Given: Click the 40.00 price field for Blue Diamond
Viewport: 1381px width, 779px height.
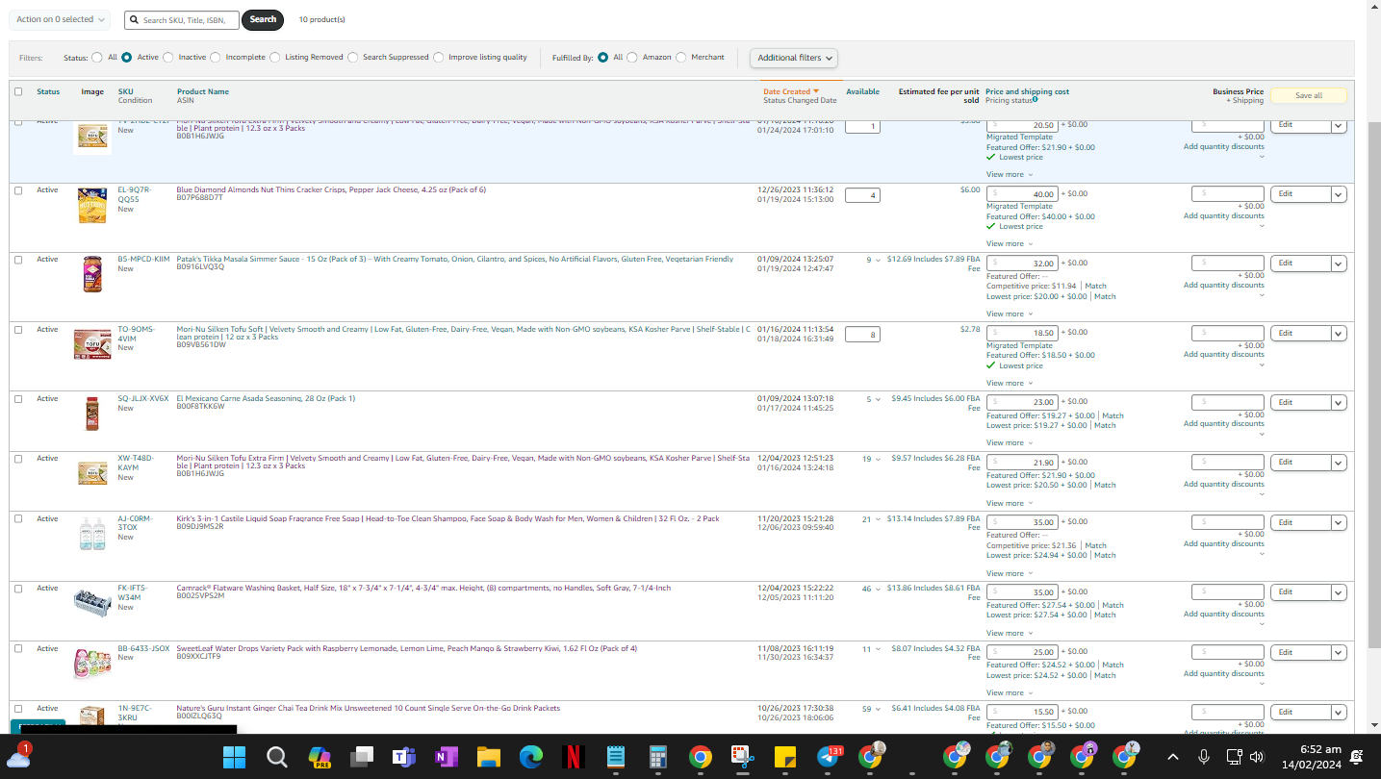Looking at the screenshot, I should click(1023, 194).
